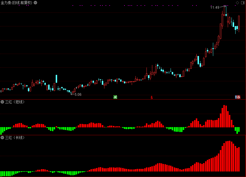Click the tallest red bar in 三红（短线） histogram

(225, 116)
